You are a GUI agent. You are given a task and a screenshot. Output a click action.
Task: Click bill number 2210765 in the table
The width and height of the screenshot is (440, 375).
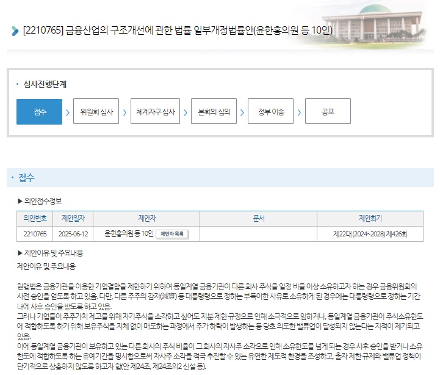point(35,234)
